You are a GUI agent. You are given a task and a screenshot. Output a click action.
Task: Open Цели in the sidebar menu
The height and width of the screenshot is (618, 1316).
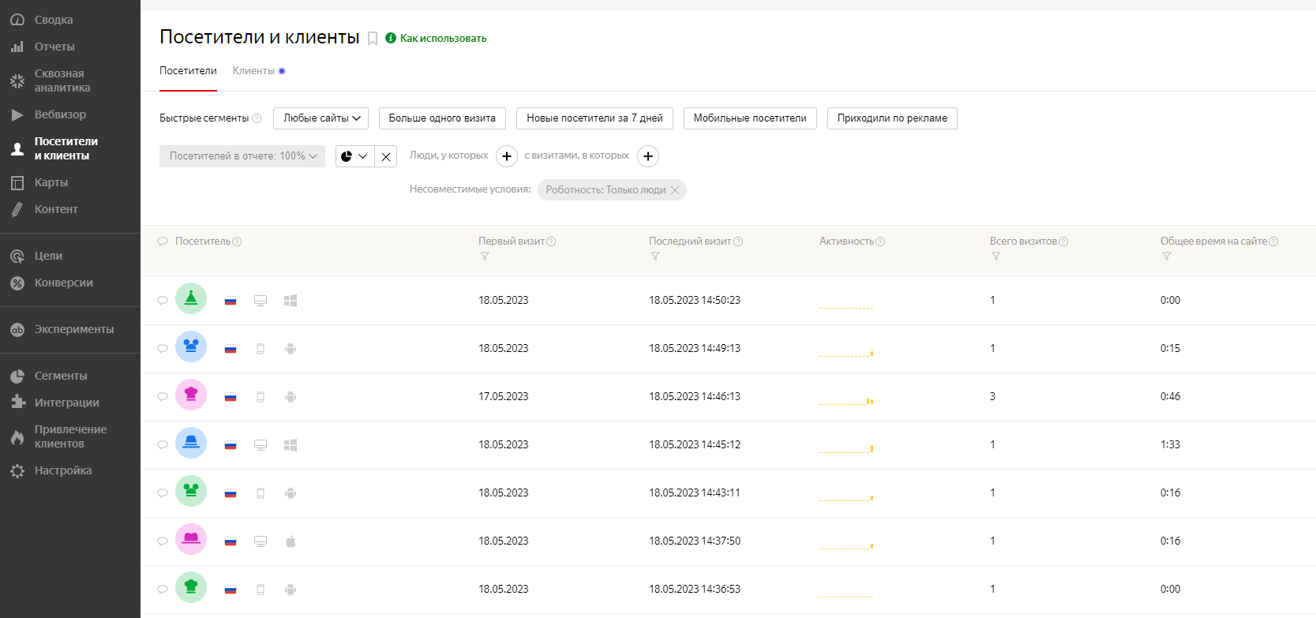click(48, 256)
